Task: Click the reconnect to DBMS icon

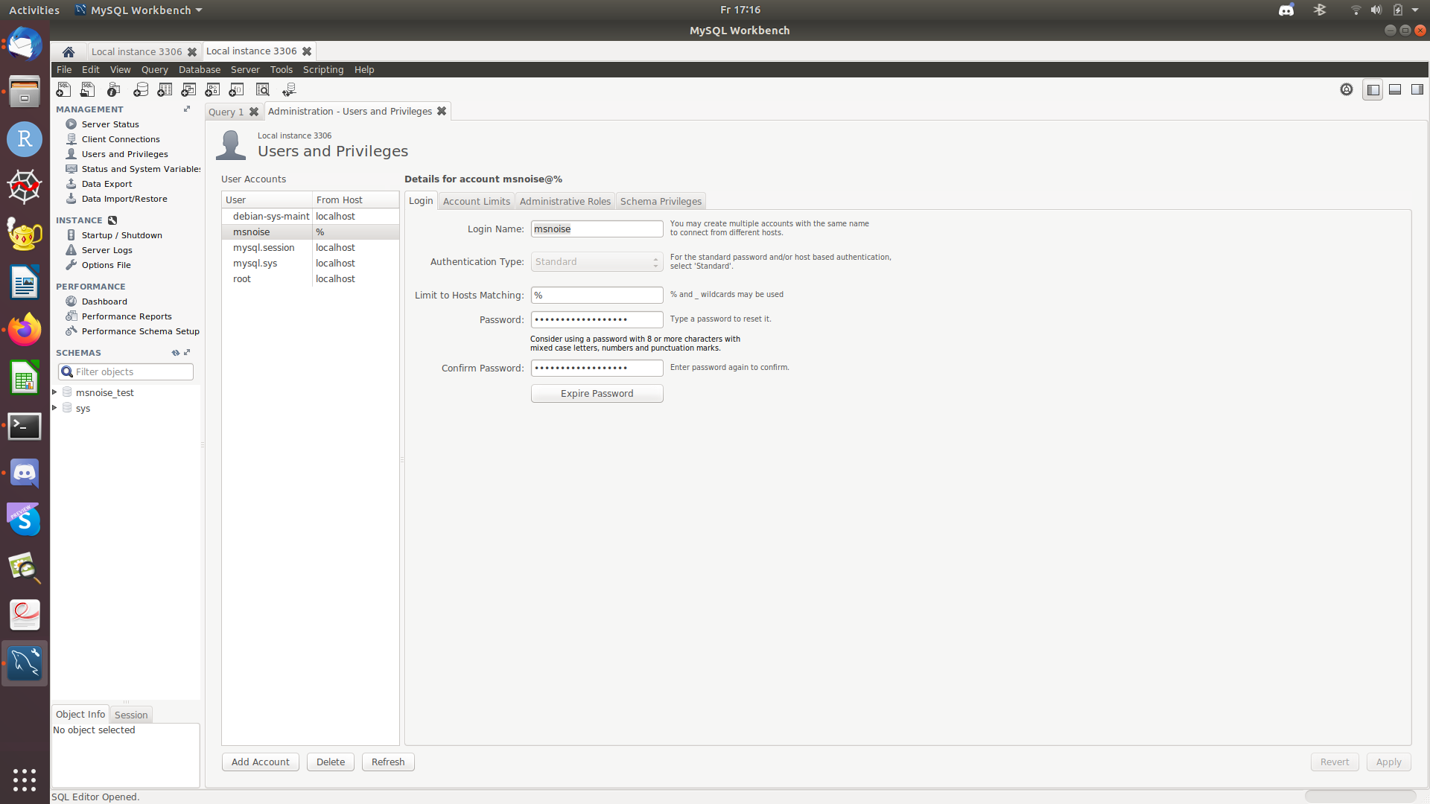Action: (290, 89)
